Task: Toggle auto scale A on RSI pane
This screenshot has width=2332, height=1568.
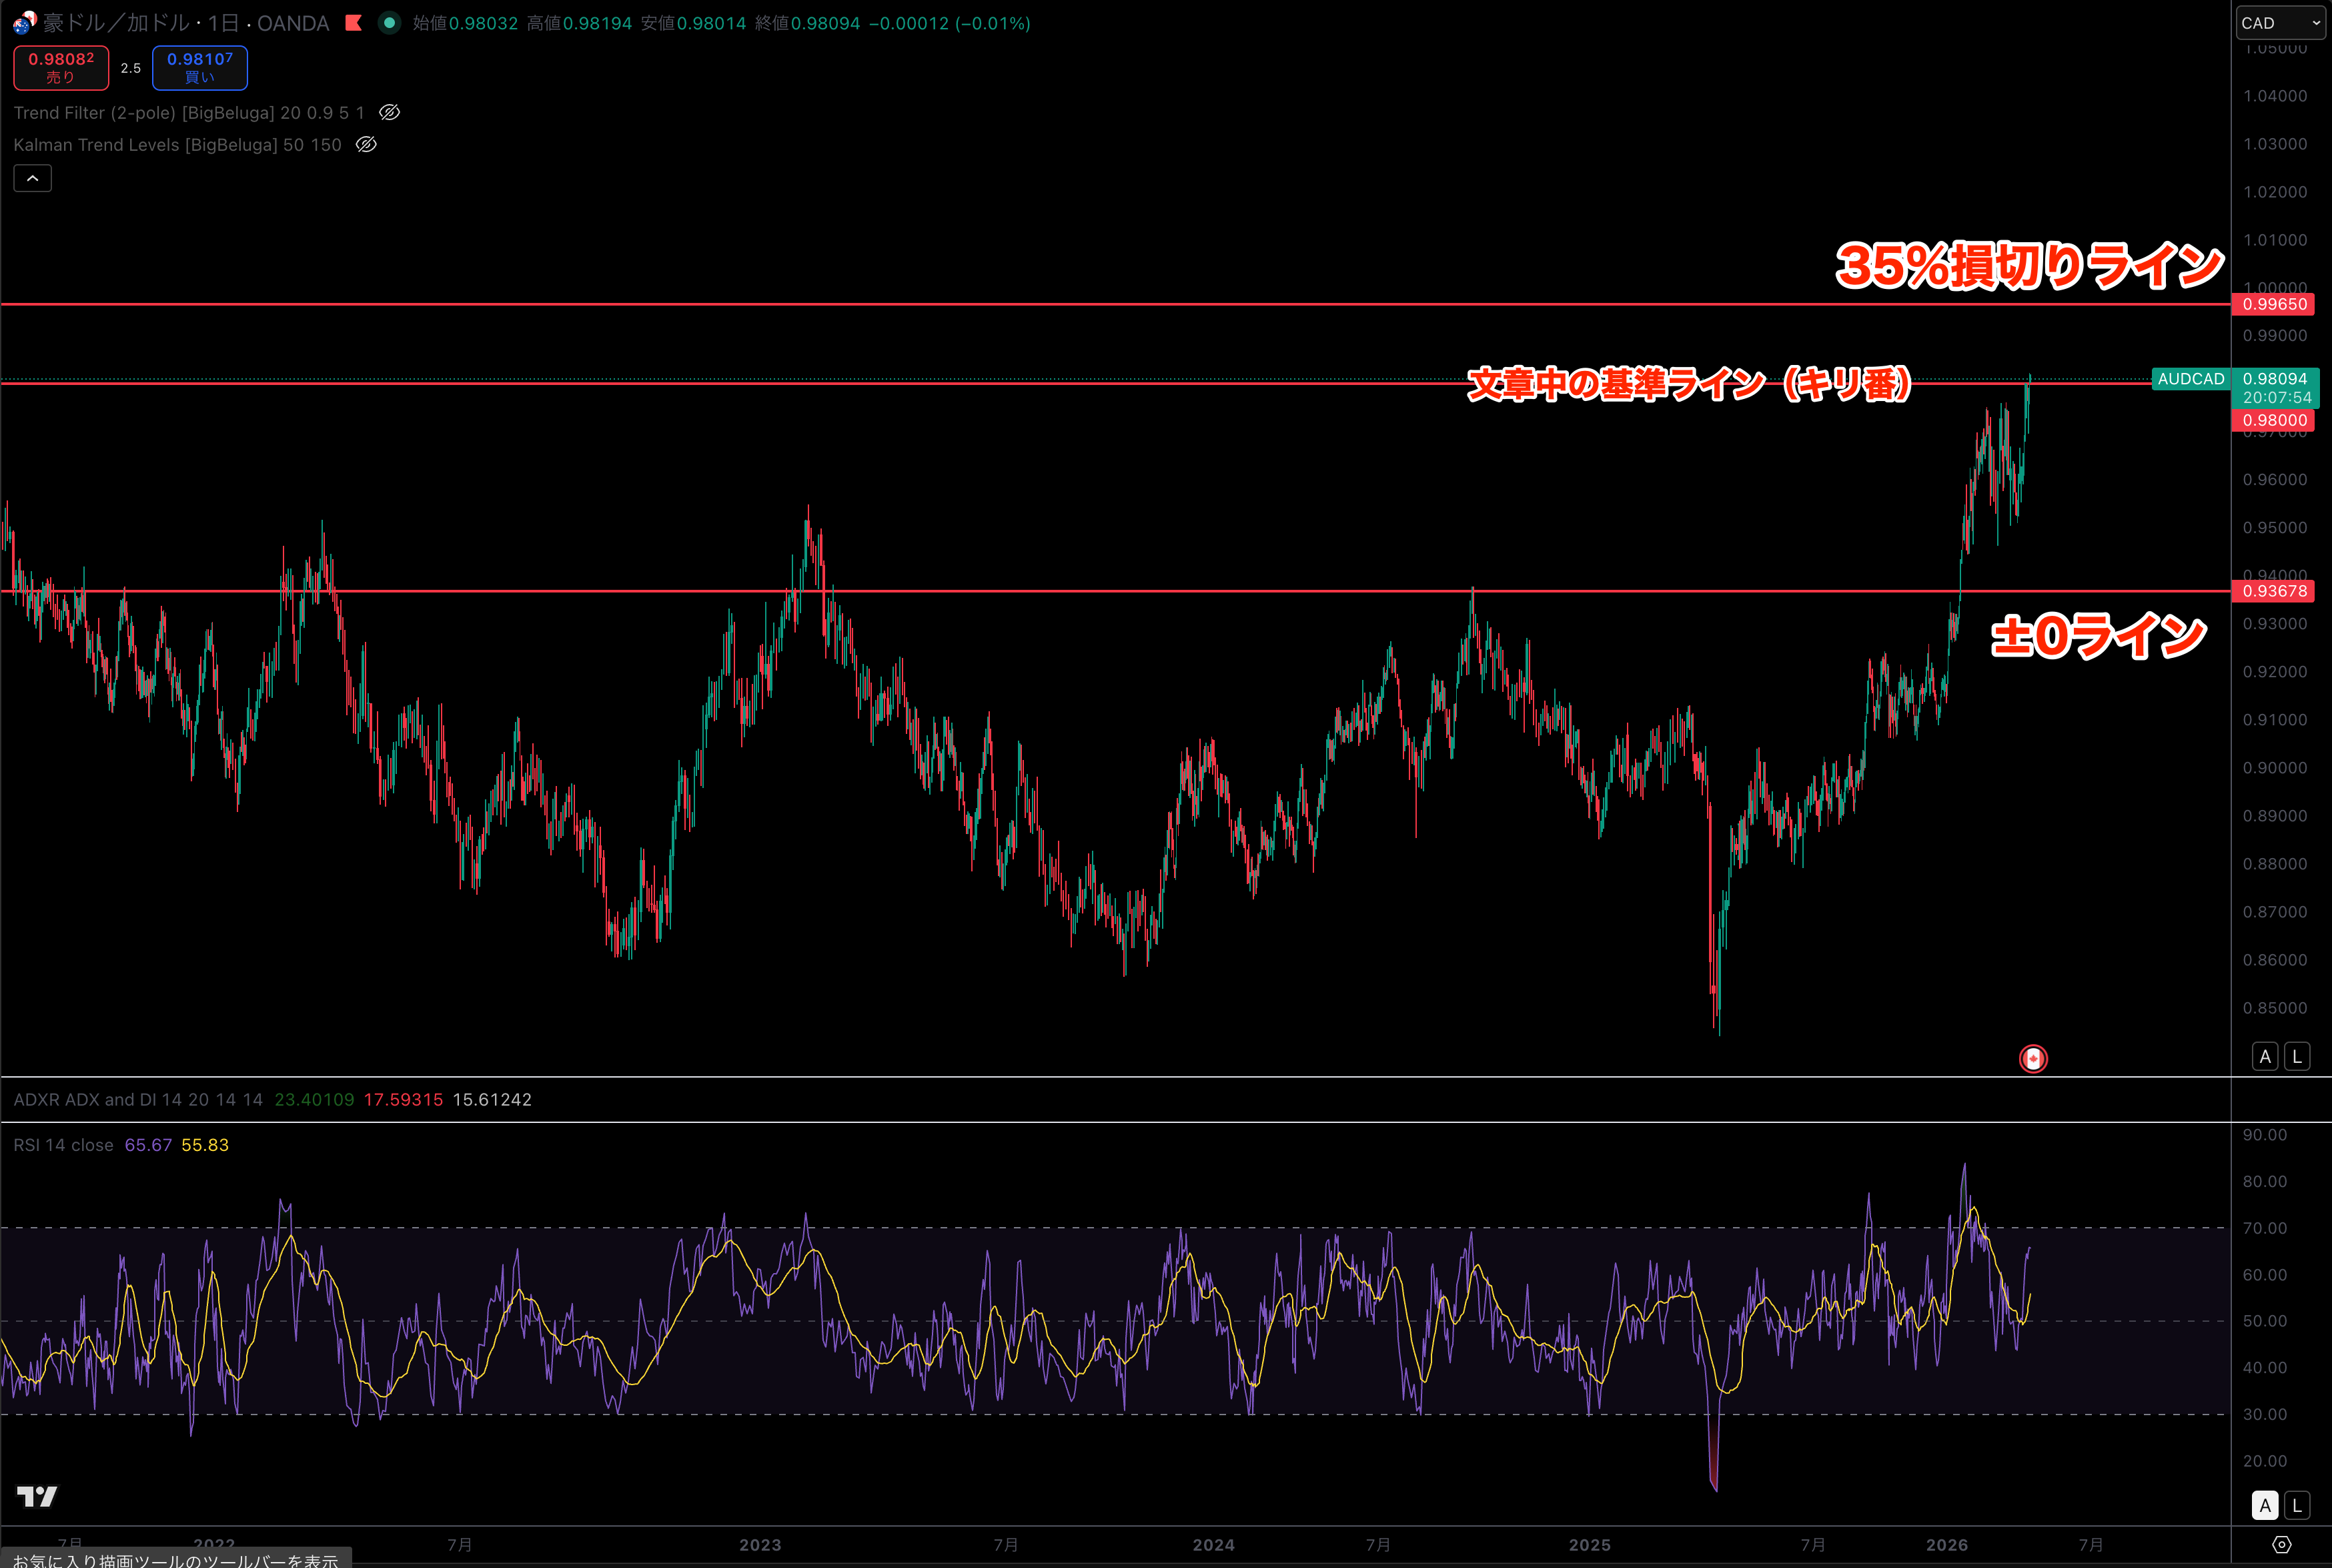Action: tap(2265, 1504)
